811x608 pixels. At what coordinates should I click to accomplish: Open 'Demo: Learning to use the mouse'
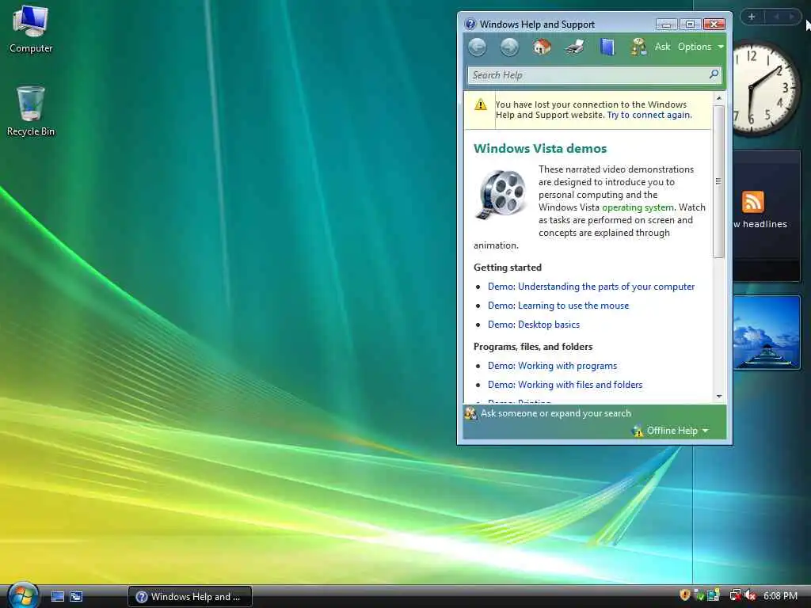[x=558, y=306]
